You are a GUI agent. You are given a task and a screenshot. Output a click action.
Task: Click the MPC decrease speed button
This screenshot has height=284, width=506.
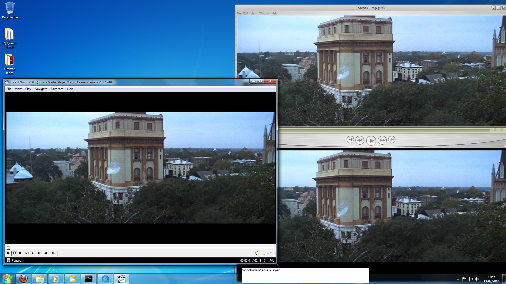click(x=33, y=253)
